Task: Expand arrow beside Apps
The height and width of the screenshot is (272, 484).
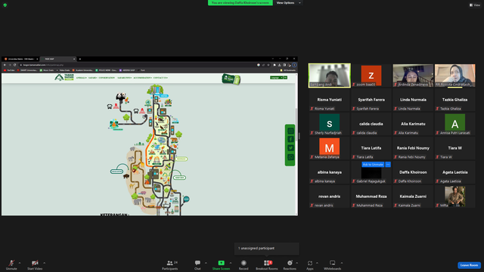Action: coord(317,263)
